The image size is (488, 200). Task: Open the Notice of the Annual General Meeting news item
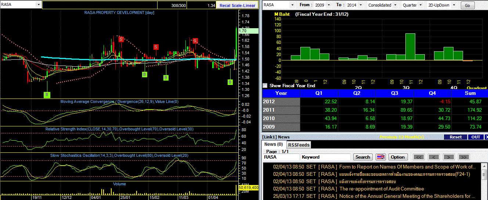coord(407,196)
